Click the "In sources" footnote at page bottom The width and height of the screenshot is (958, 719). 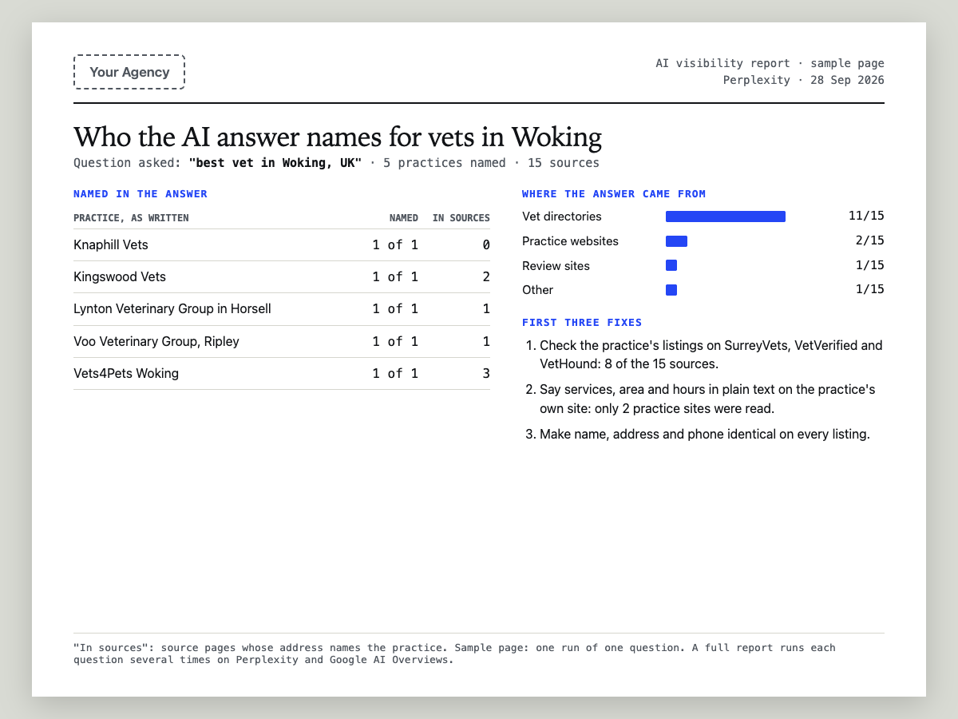[x=454, y=653]
